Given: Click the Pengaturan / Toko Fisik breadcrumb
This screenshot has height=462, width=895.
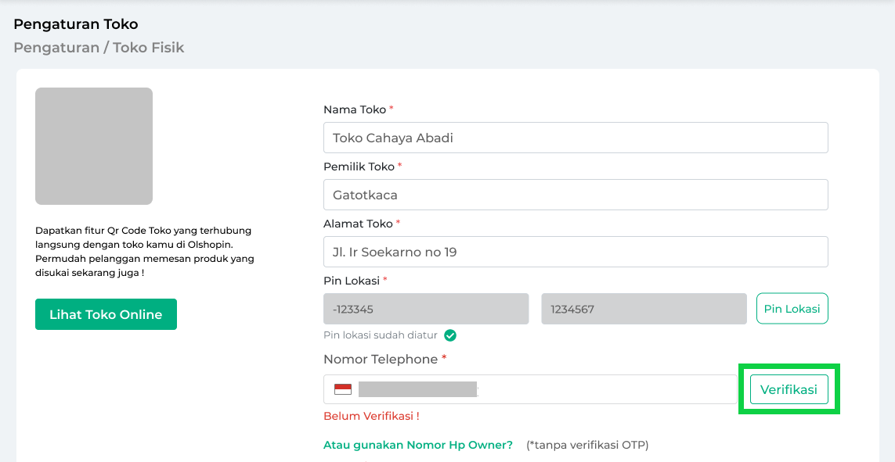Looking at the screenshot, I should (99, 48).
